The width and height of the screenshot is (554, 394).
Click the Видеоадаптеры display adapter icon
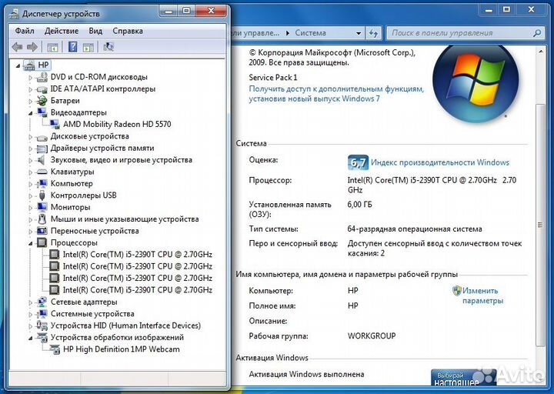point(42,112)
